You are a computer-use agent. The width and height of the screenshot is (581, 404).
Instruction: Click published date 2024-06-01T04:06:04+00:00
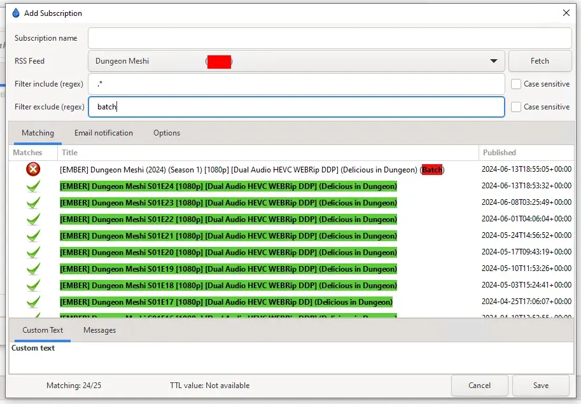[x=526, y=219]
